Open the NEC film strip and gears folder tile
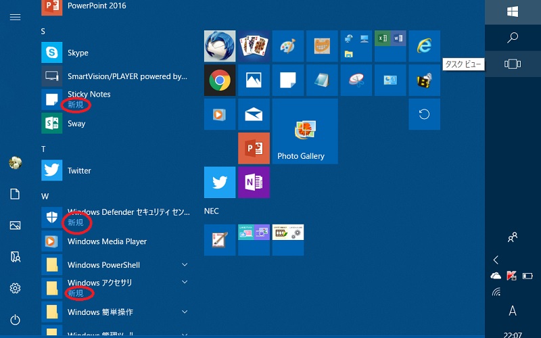Image resolution: width=541 pixels, height=338 pixels. pos(288,240)
